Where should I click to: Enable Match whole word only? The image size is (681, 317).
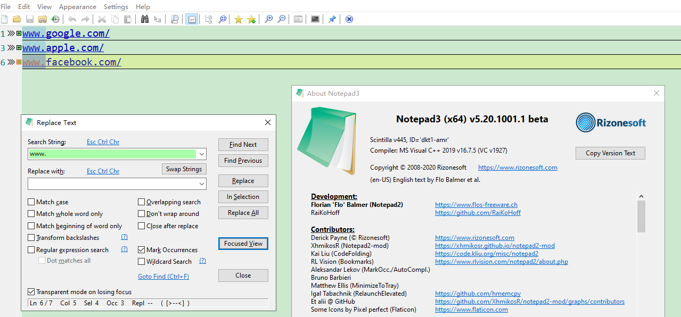click(31, 214)
